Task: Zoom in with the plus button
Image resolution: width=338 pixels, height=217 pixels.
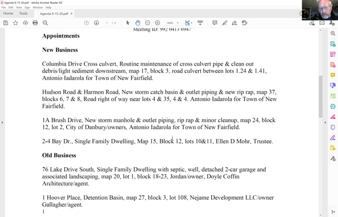Action: coord(157,23)
